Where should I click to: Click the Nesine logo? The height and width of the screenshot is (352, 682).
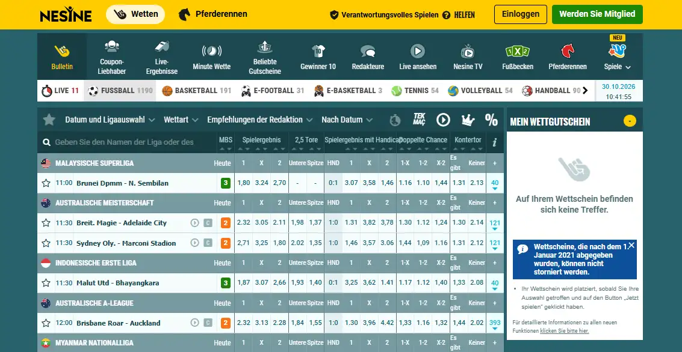[x=66, y=15]
